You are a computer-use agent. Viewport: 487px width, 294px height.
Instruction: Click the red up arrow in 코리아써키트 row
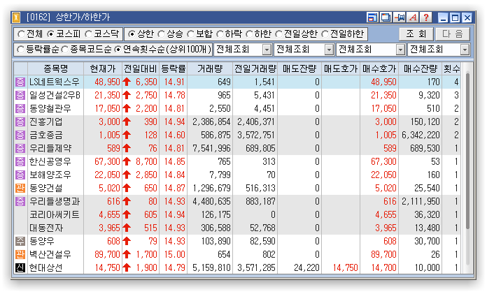click(x=127, y=214)
